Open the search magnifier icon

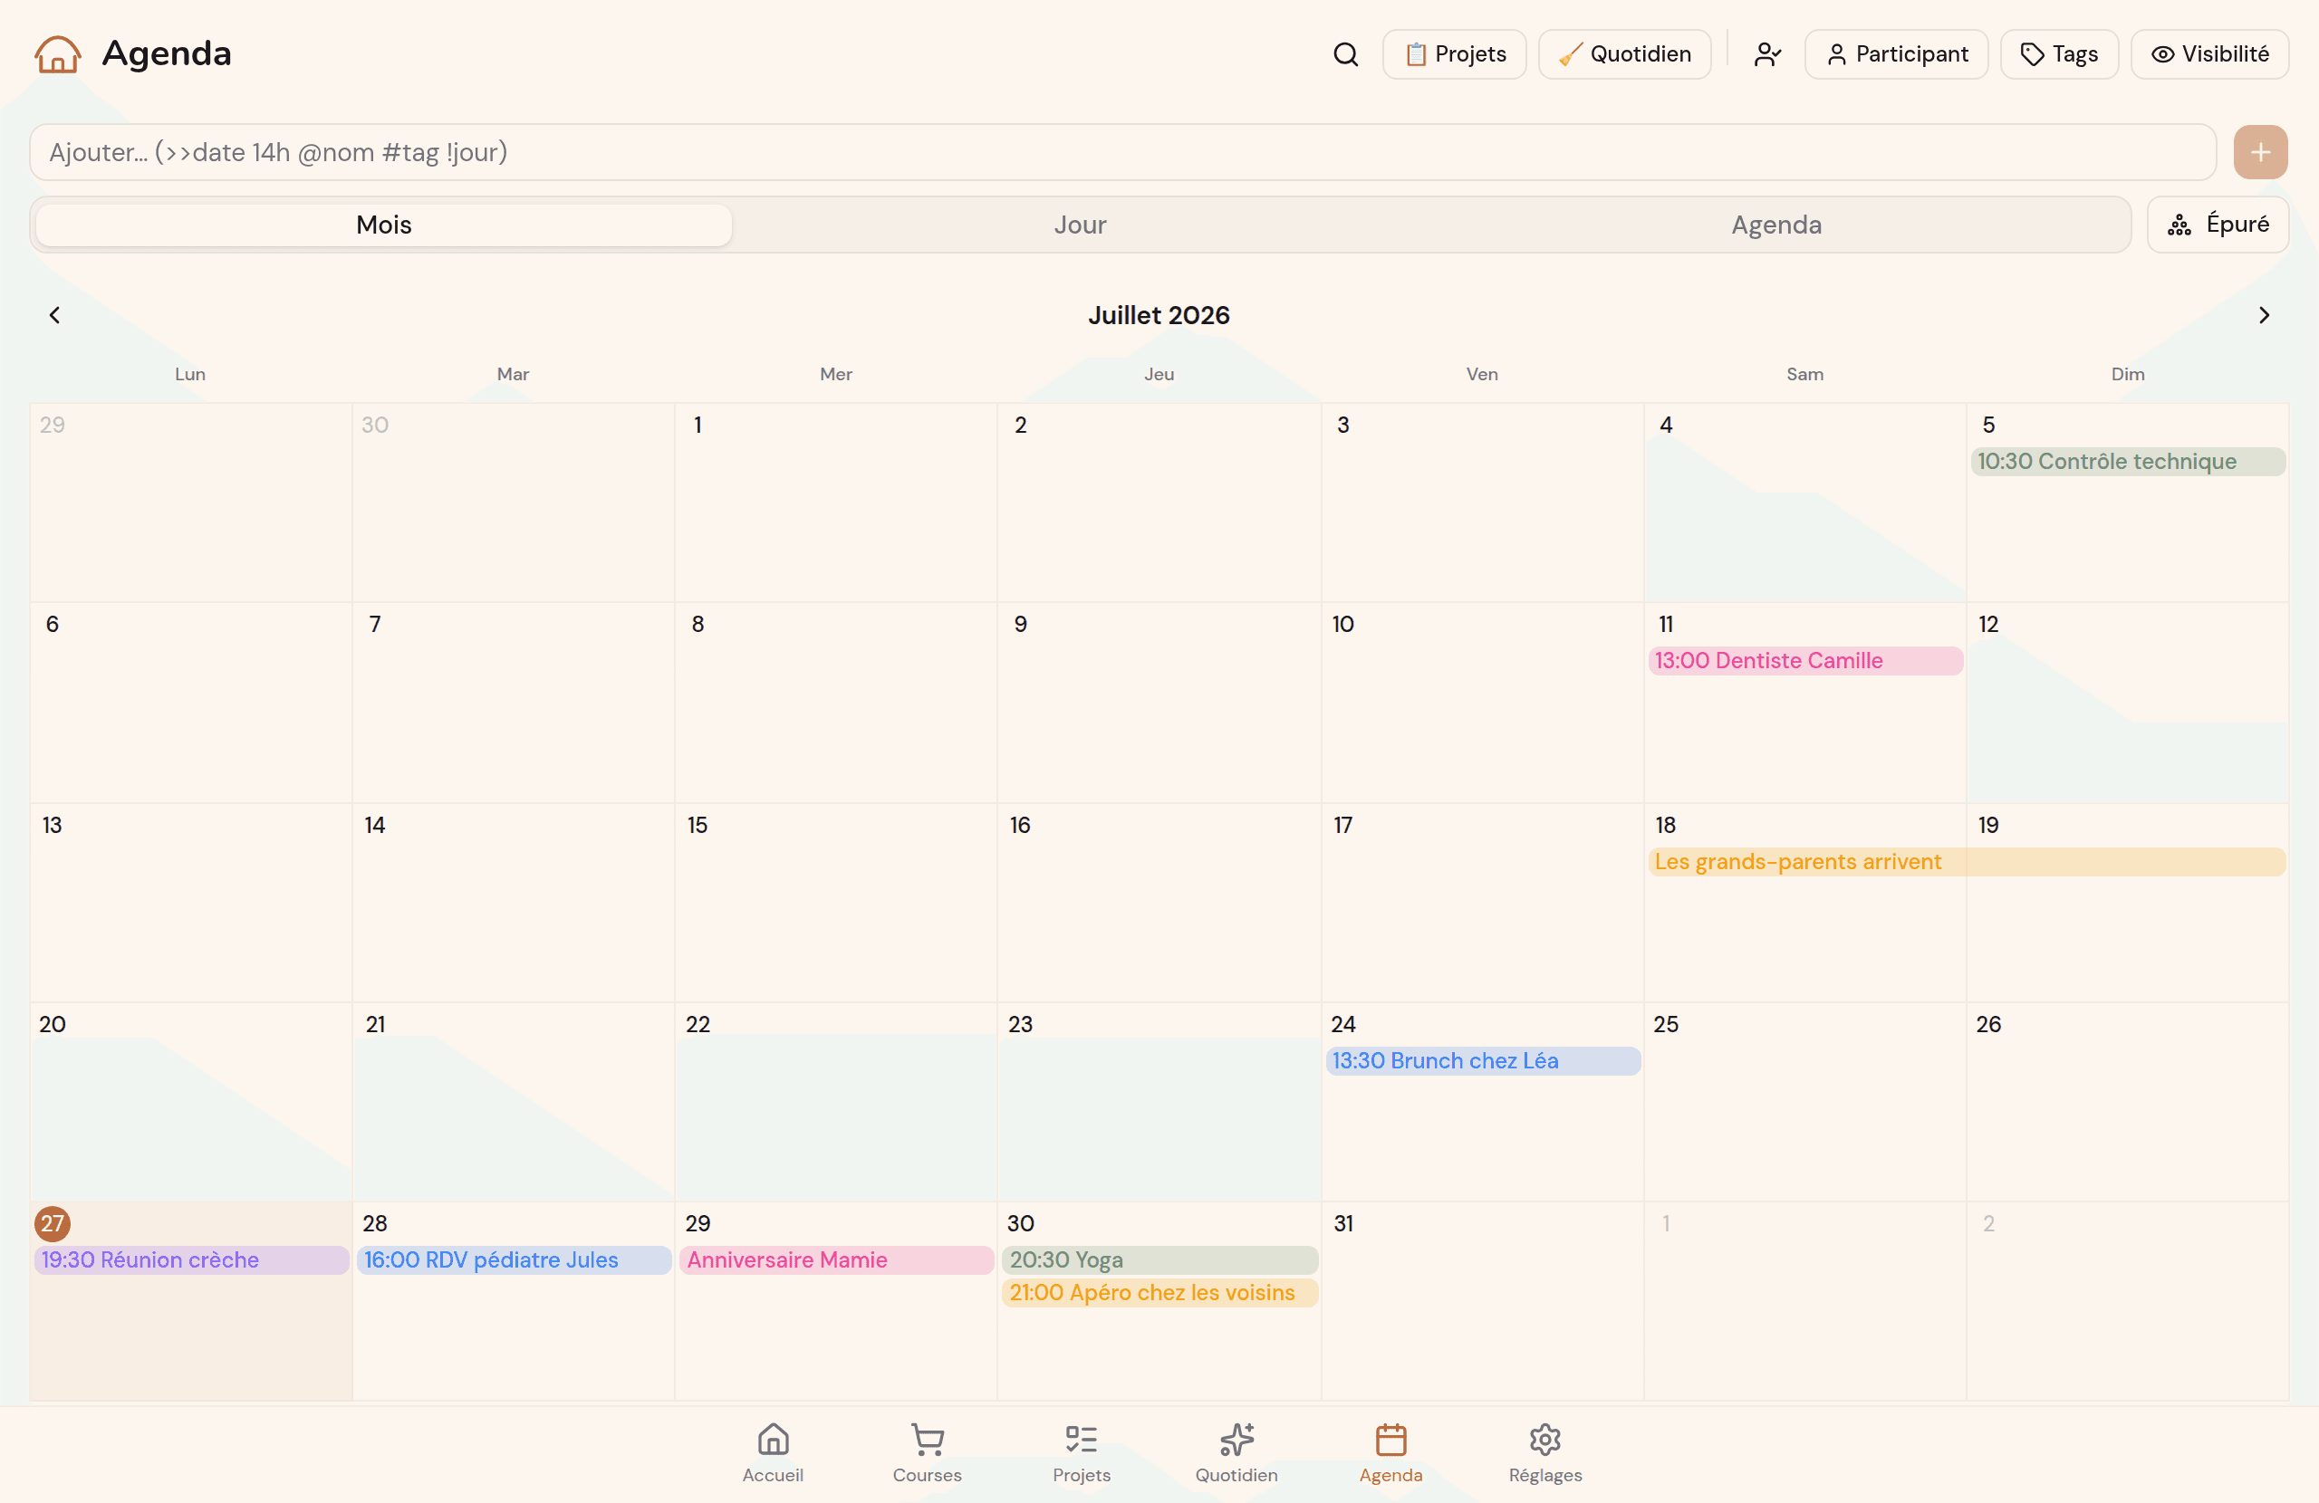pyautogui.click(x=1345, y=54)
